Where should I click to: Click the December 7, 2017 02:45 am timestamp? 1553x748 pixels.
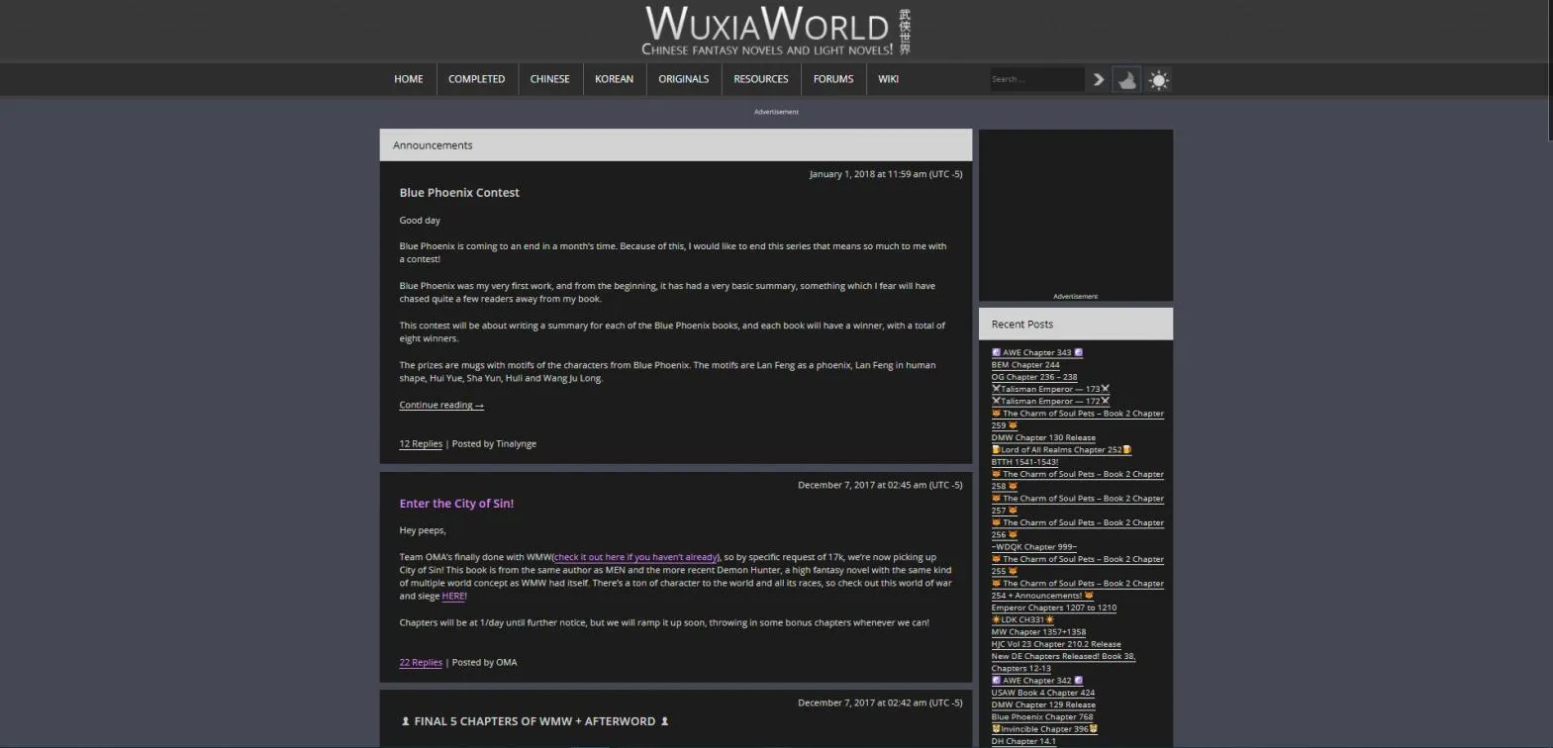pyautogui.click(x=880, y=485)
